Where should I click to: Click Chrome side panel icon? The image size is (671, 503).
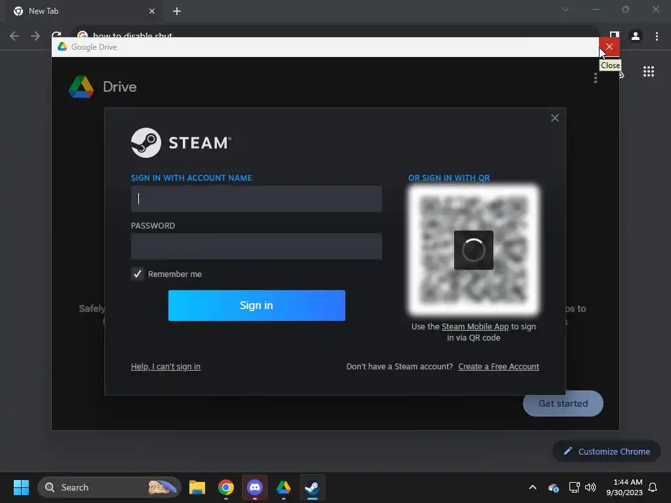click(x=615, y=34)
